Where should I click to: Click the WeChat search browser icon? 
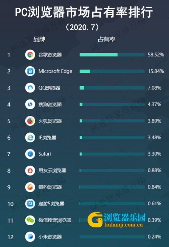[30, 220]
